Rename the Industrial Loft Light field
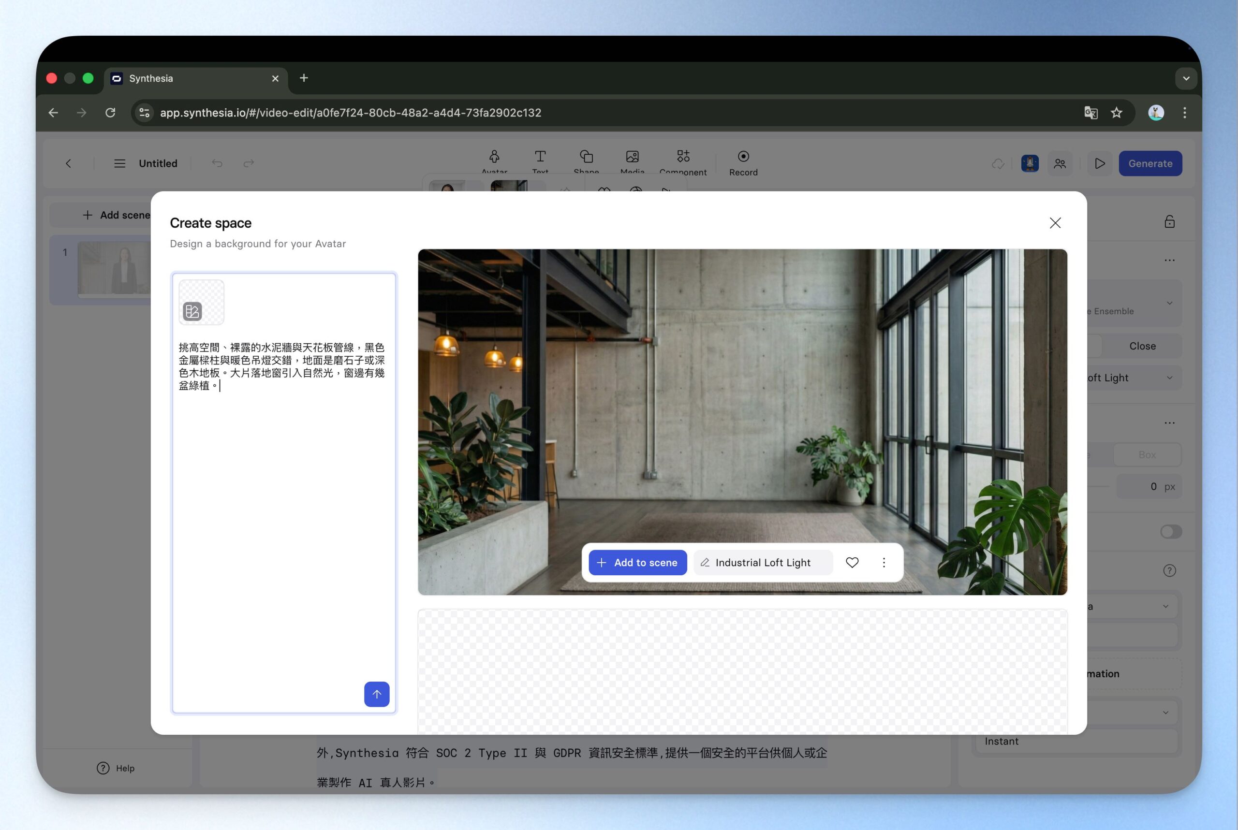Image resolution: width=1238 pixels, height=830 pixels. [763, 563]
